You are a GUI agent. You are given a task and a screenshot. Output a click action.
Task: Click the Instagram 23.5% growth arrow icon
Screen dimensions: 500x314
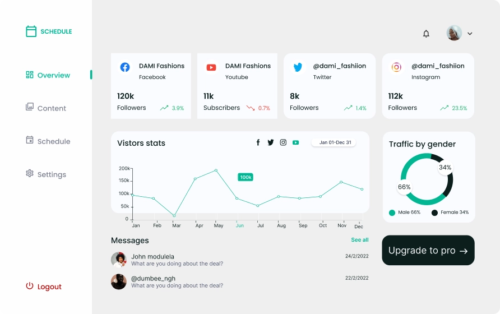point(444,108)
